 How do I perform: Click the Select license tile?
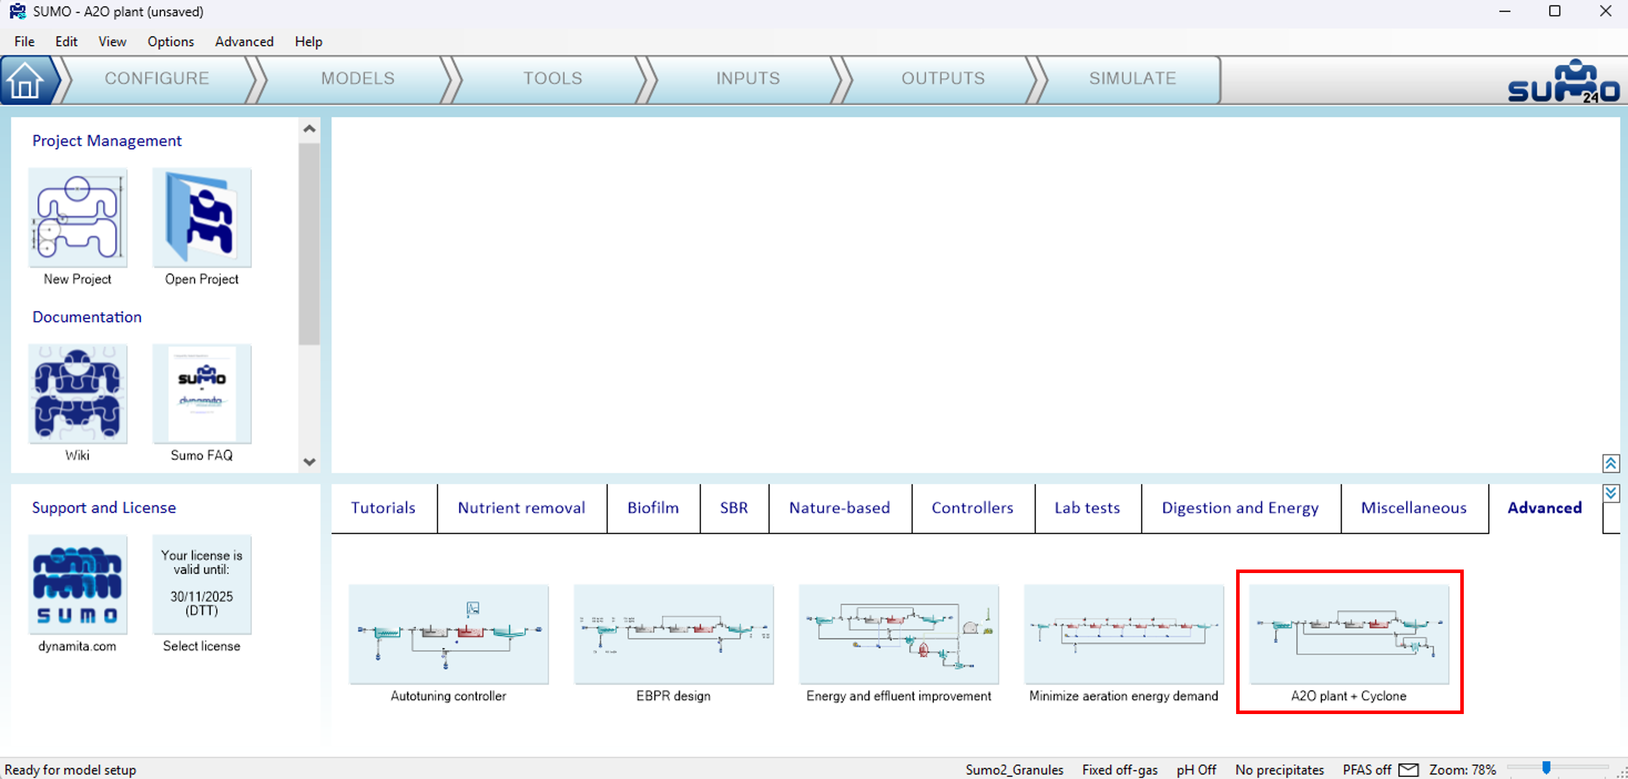click(201, 585)
